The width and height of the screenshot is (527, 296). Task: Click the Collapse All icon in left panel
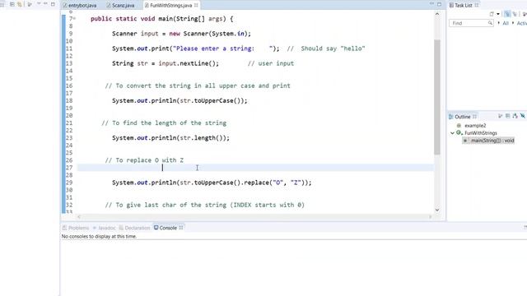(12, 4)
